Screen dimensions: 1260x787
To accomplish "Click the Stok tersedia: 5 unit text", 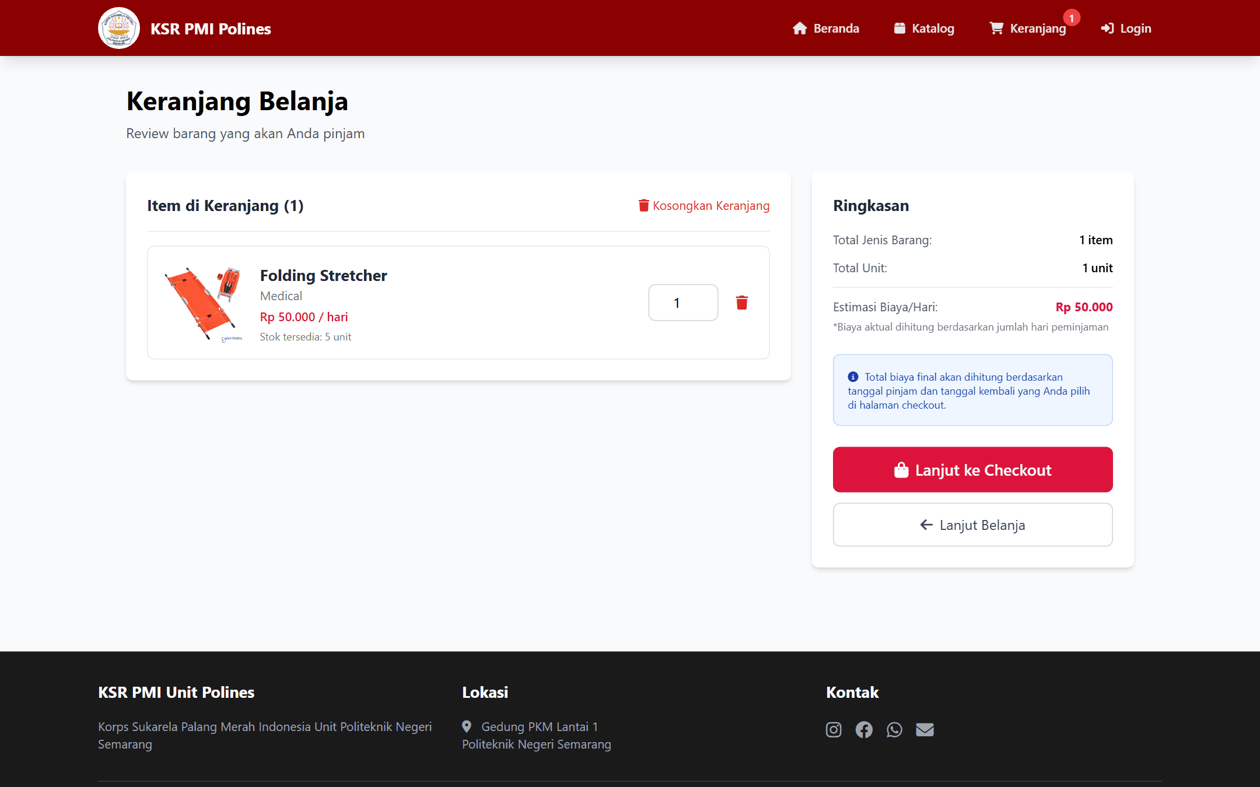I will pyautogui.click(x=306, y=336).
